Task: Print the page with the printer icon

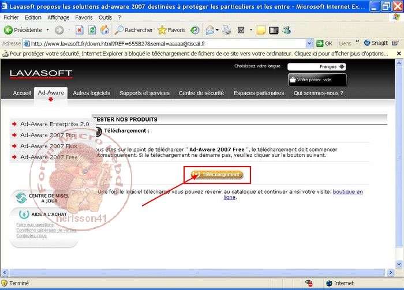Action: 227,30
